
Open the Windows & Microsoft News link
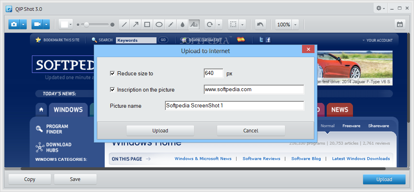click(x=203, y=159)
